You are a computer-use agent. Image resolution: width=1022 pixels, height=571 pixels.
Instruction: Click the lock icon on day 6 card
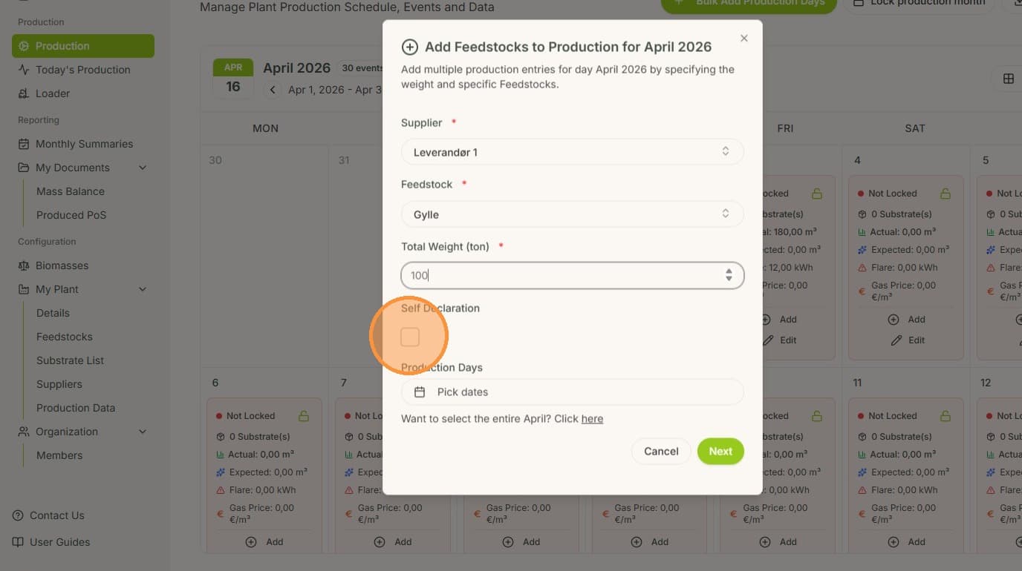point(303,416)
